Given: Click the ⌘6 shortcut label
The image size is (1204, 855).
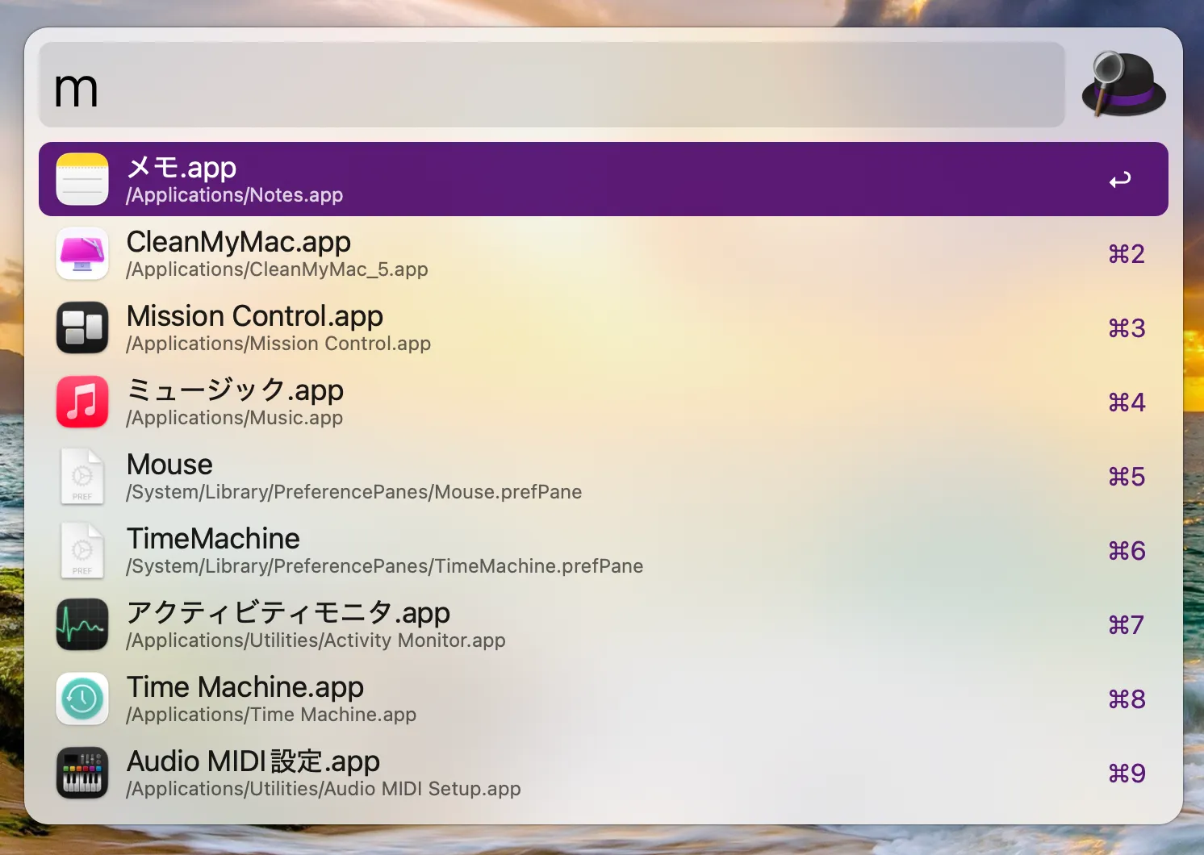Looking at the screenshot, I should (1127, 551).
